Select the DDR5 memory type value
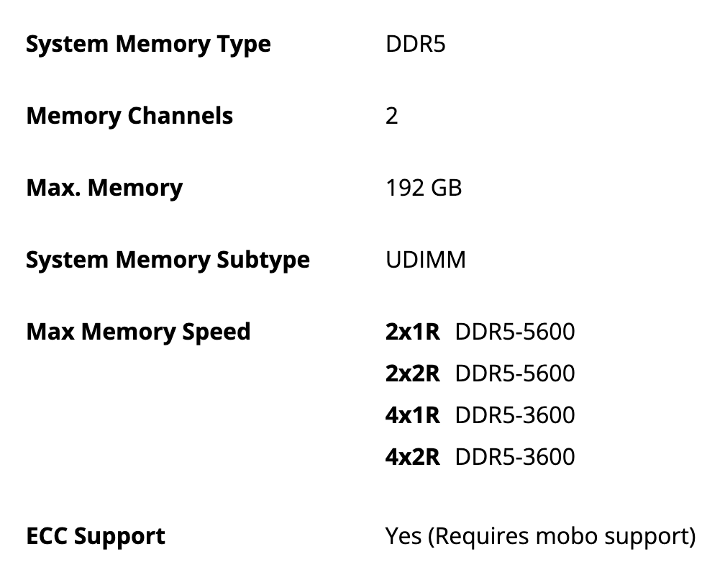725x580 pixels. pos(416,44)
